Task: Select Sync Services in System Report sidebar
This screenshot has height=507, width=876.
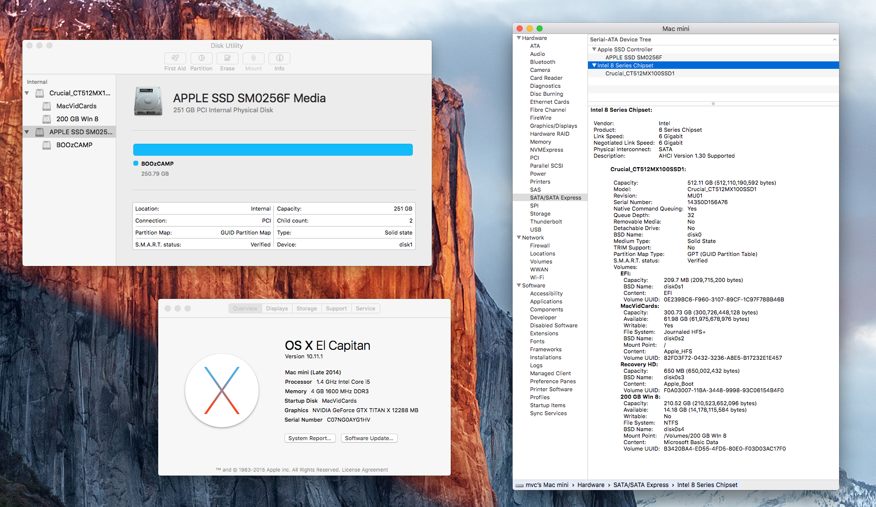Action: tap(549, 413)
